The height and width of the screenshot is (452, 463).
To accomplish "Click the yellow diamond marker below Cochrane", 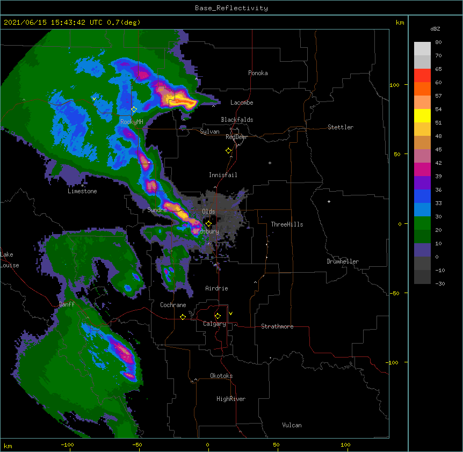I will click(x=183, y=317).
